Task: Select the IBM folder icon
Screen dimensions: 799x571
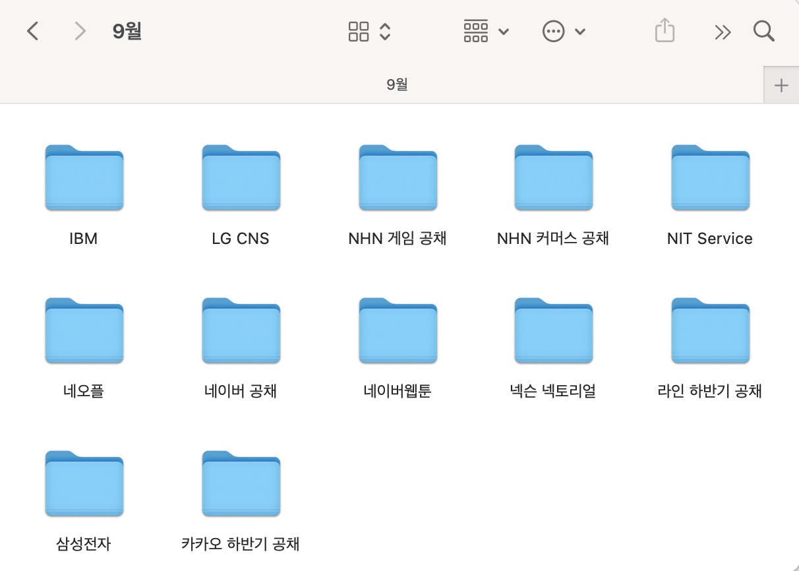Action: [x=84, y=177]
